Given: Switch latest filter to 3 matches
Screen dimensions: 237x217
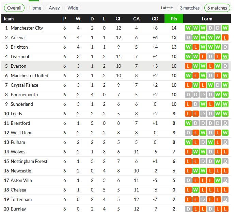Looking at the screenshot, I should click(x=190, y=8).
